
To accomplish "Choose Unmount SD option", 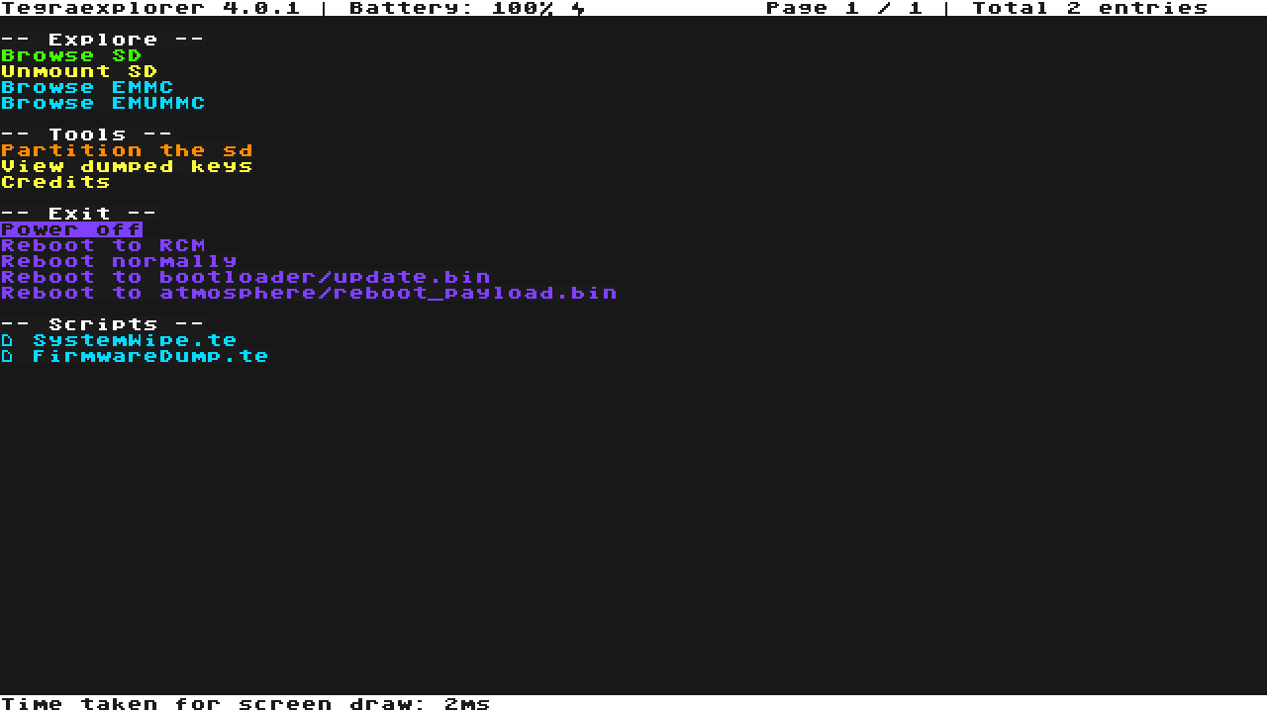I will [79, 71].
